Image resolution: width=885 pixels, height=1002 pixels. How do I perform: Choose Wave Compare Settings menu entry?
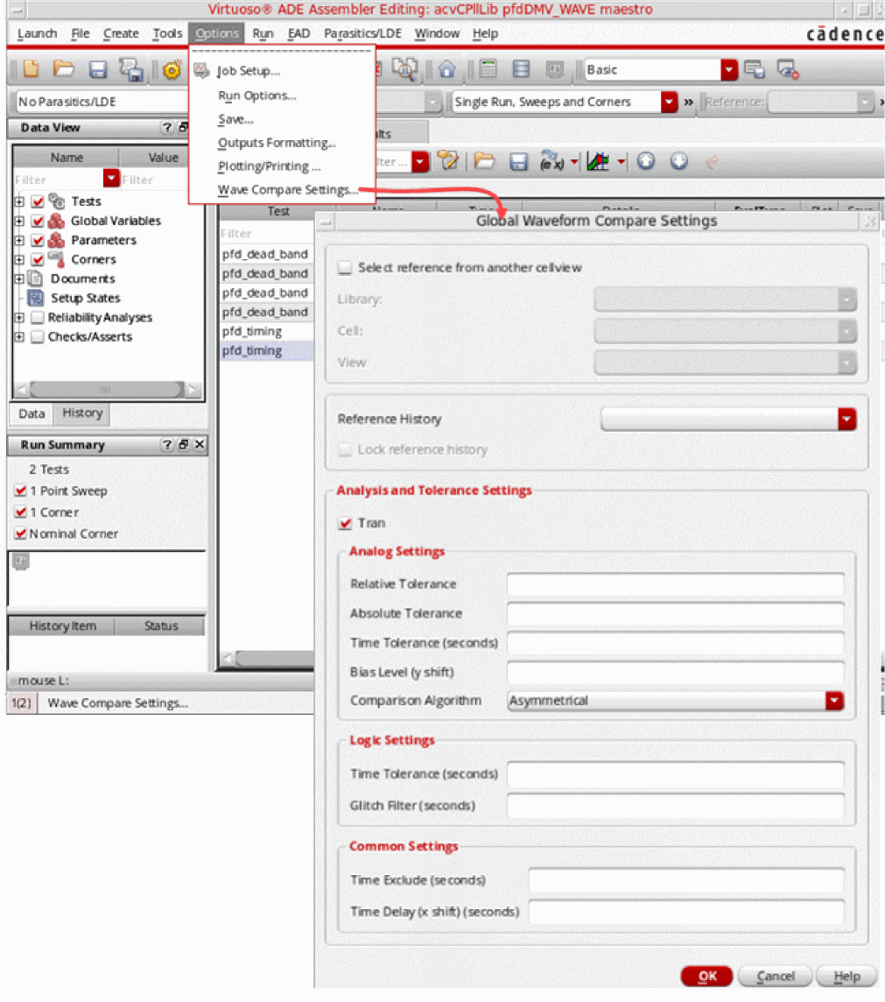pos(287,190)
